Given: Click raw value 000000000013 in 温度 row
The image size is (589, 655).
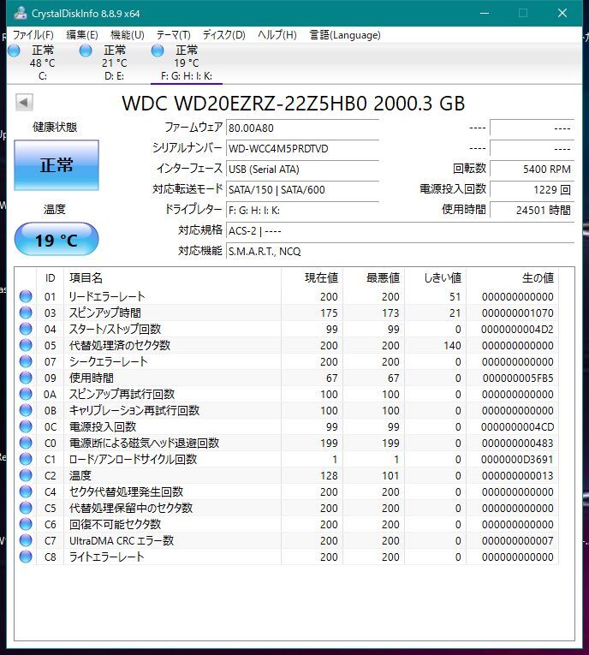Looking at the screenshot, I should pyautogui.click(x=517, y=476).
